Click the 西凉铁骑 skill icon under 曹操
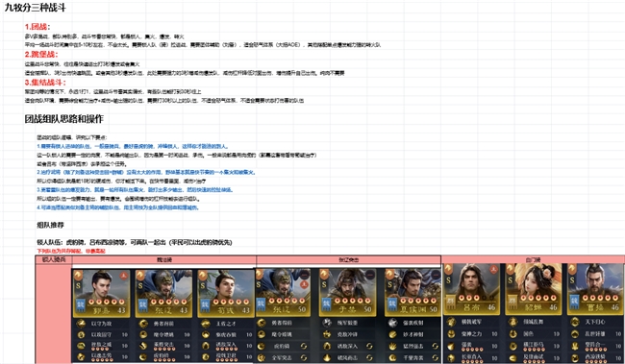Viewport: 625px width, 364px height. [x=575, y=357]
